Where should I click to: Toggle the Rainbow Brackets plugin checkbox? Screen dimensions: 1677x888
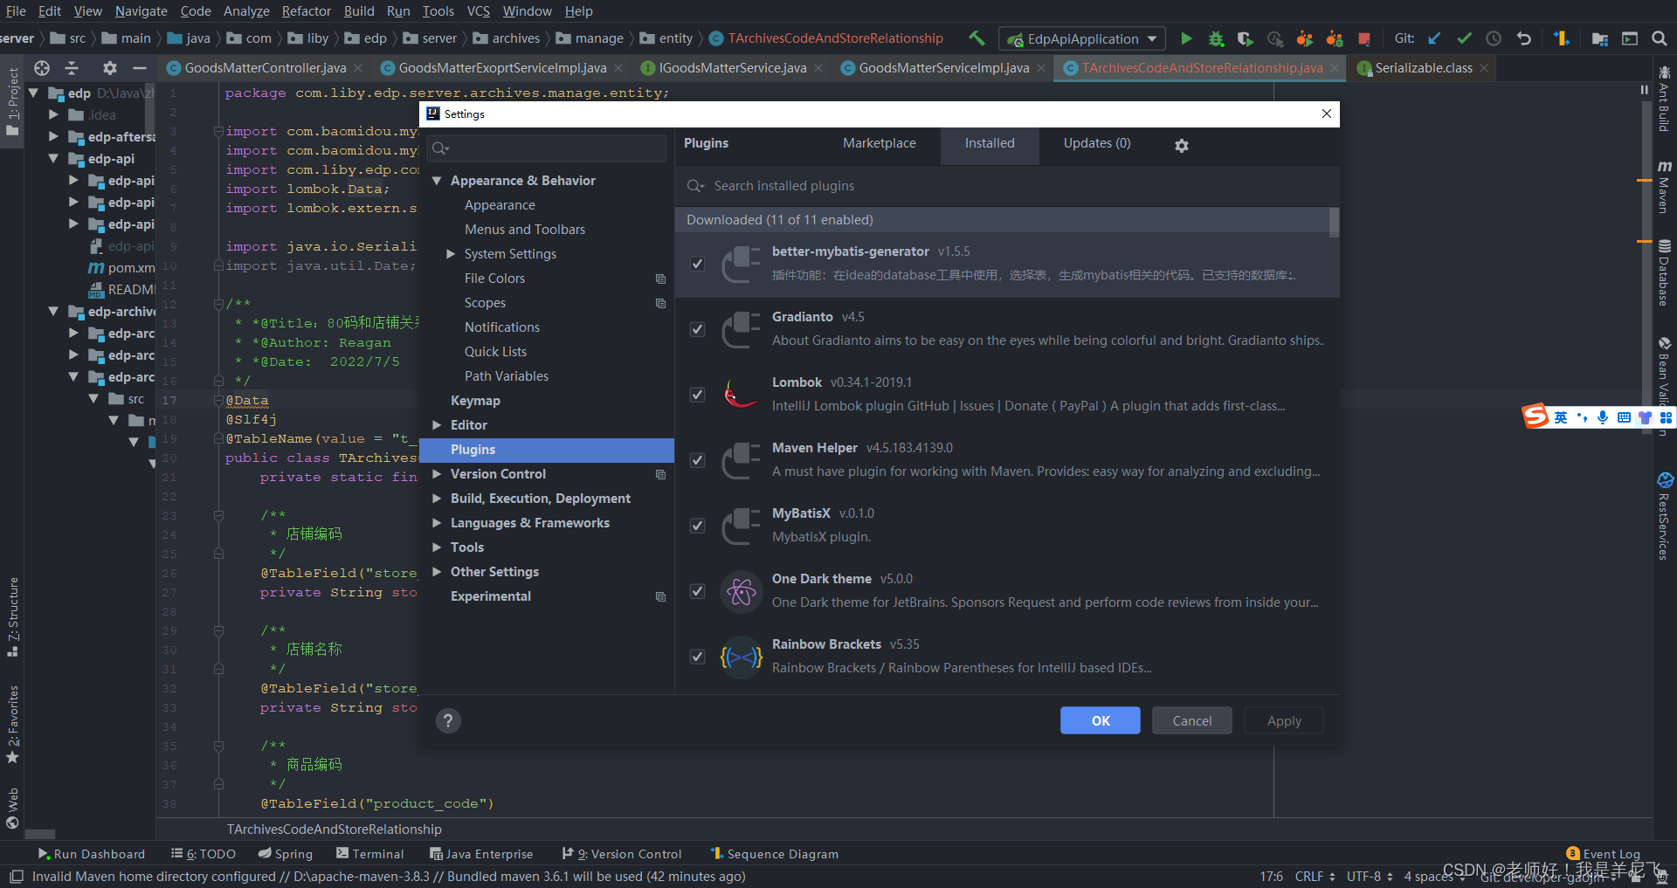click(697, 657)
